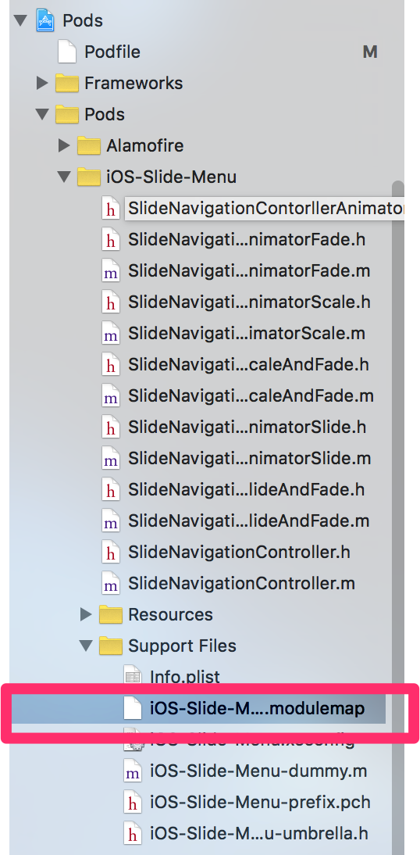Collapse the top-level Pods project

[21, 21]
